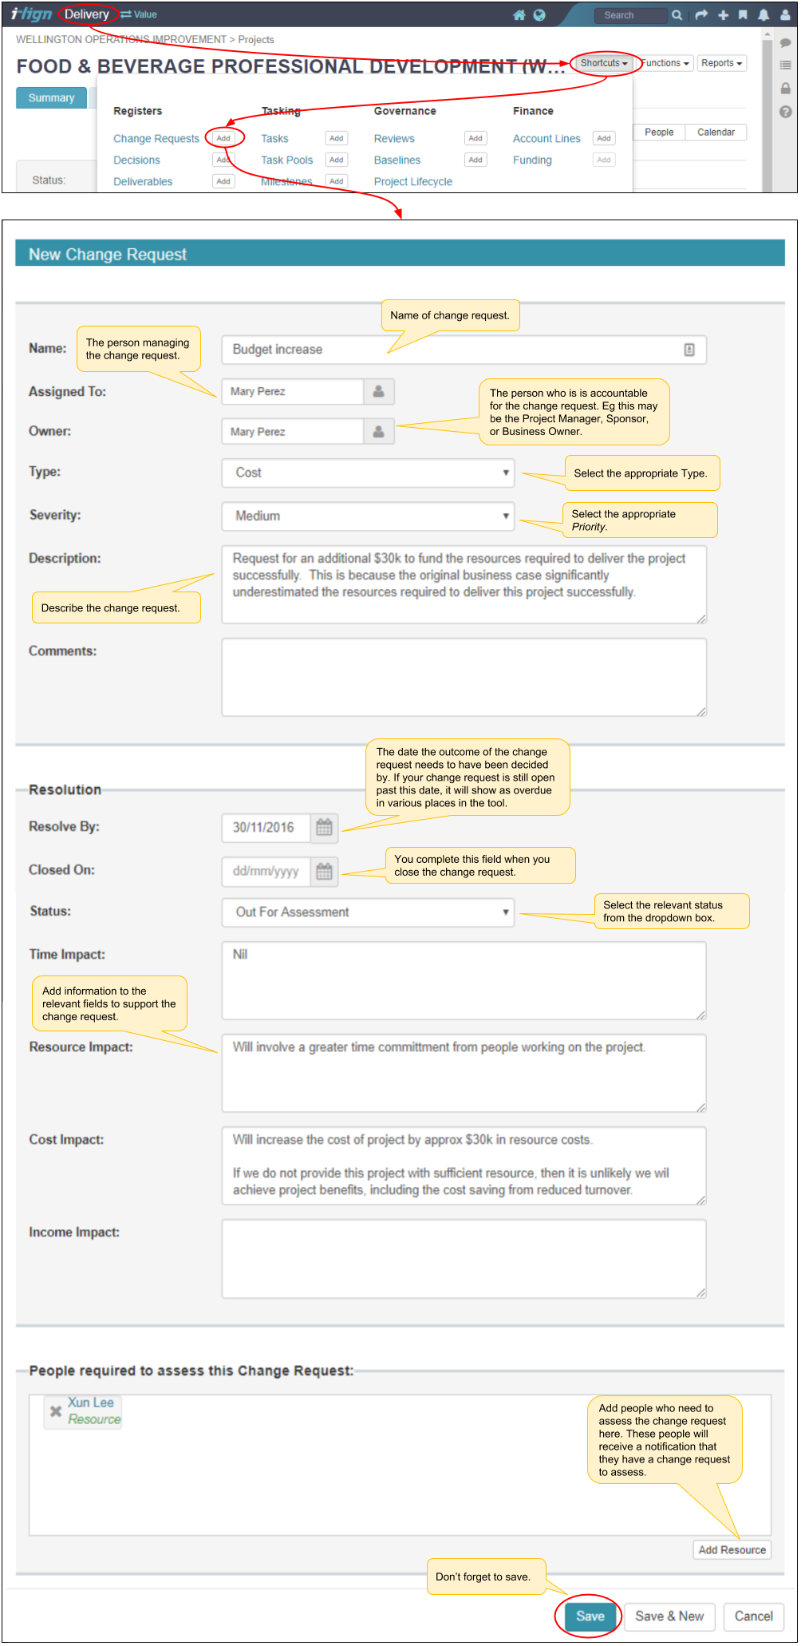The height and width of the screenshot is (1646, 801).
Task: Click into the Income Impact text area
Action: point(464,1259)
